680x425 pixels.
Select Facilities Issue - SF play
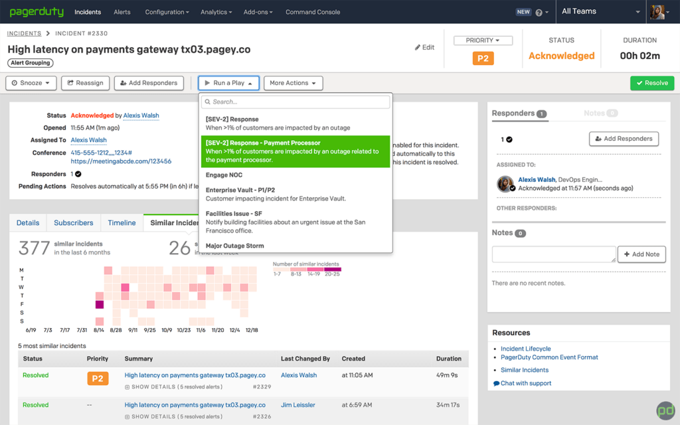click(x=296, y=222)
